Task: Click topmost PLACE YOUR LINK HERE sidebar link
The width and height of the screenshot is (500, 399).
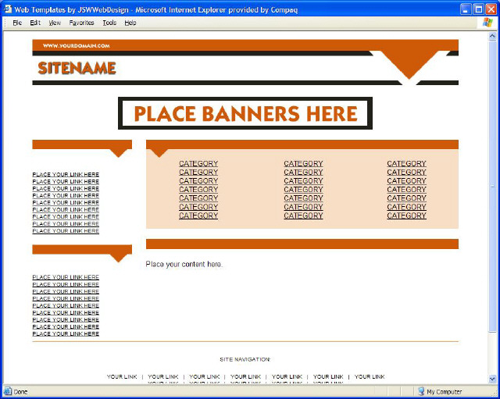Action: [x=66, y=174]
